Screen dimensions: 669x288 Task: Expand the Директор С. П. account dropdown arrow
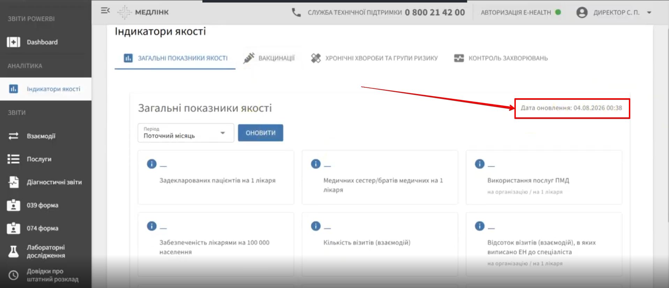pyautogui.click(x=649, y=13)
